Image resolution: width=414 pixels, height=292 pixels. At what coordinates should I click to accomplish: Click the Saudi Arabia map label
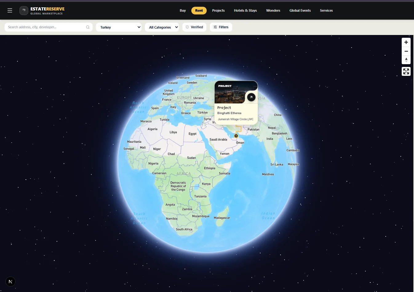point(218,139)
